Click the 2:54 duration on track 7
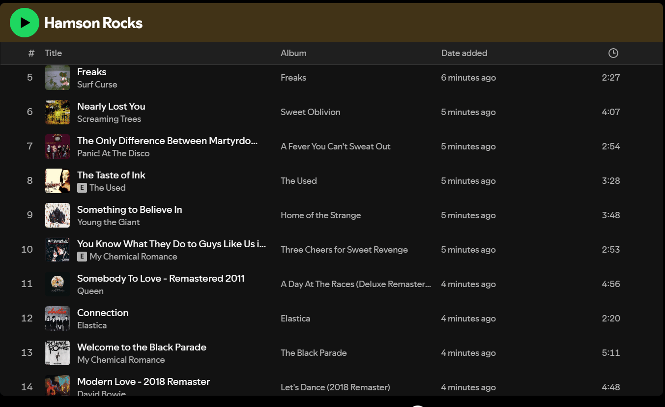The height and width of the screenshot is (407, 665). (611, 146)
